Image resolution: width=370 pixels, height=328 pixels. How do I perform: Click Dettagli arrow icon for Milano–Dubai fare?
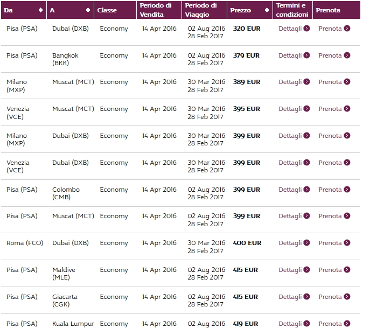click(306, 136)
